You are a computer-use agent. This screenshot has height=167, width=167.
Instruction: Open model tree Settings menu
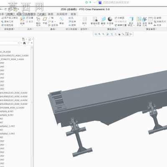coord(24,39)
